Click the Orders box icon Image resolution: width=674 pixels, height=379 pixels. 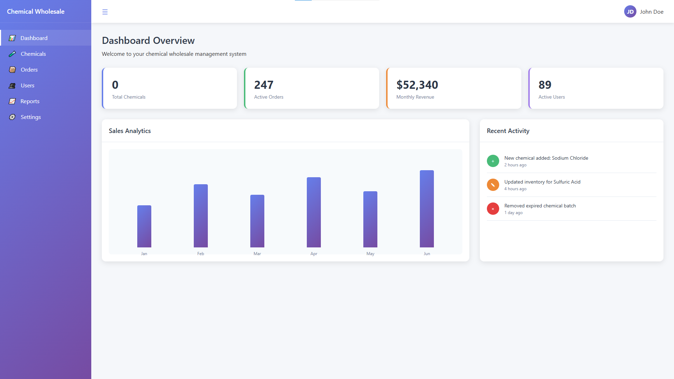tap(12, 69)
